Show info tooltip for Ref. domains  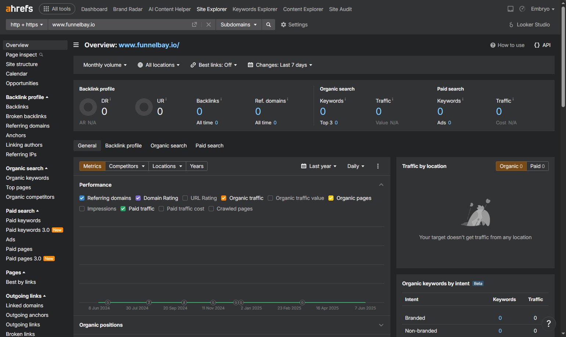pos(288,99)
